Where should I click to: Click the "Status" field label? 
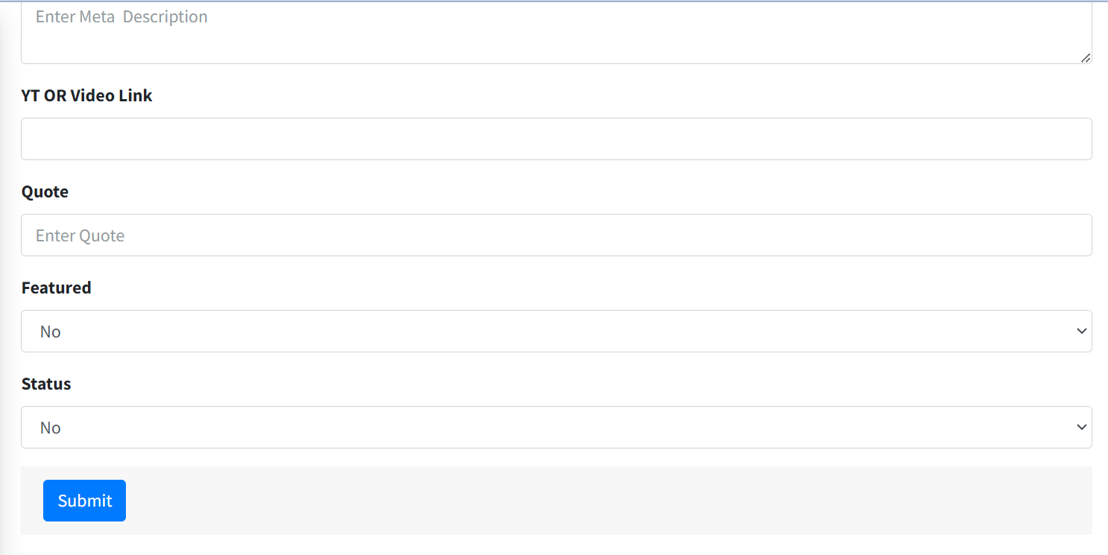pos(46,384)
